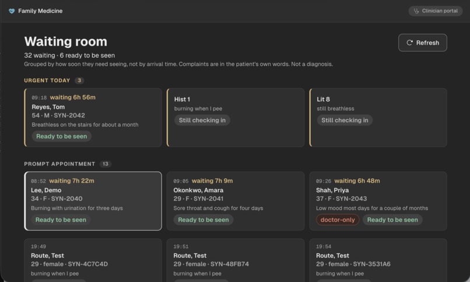The width and height of the screenshot is (470, 282).
Task: Click the 19:54 arrival time
Action: 324,246
